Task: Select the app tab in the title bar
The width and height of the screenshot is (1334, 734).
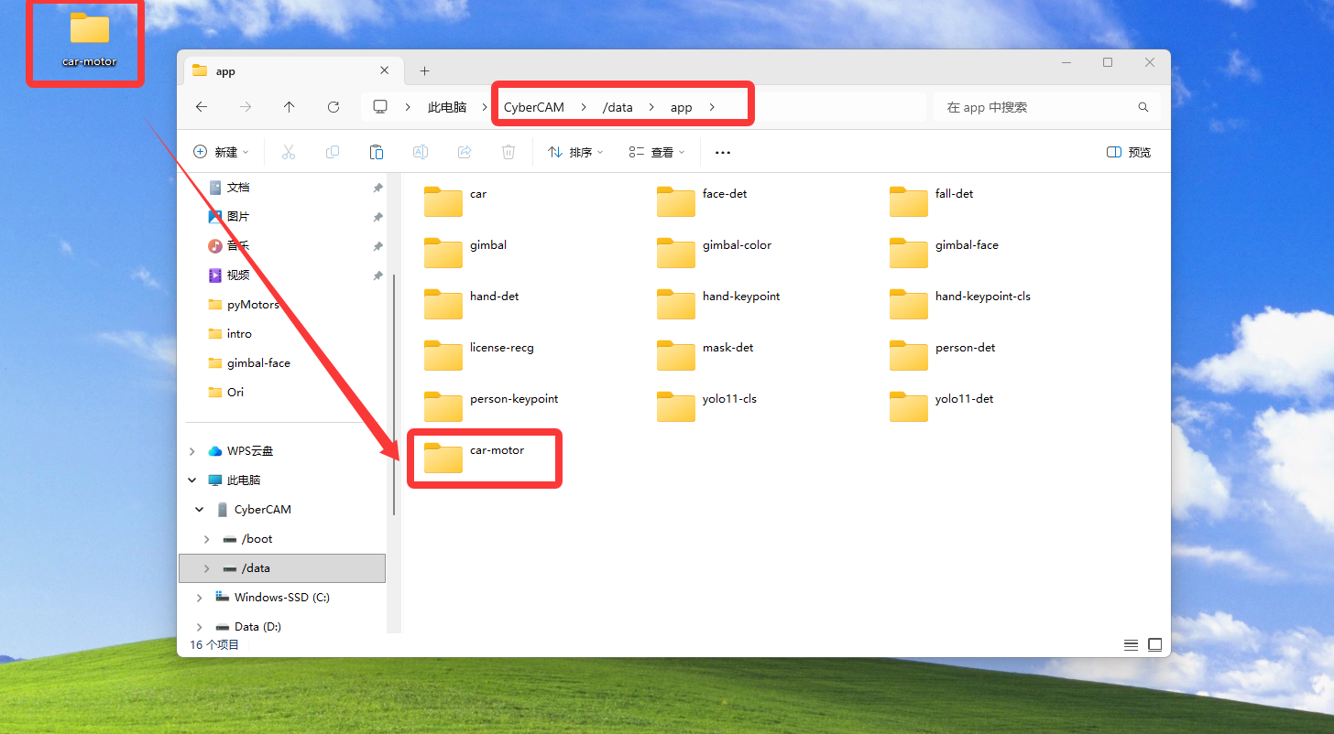Action: (x=293, y=70)
